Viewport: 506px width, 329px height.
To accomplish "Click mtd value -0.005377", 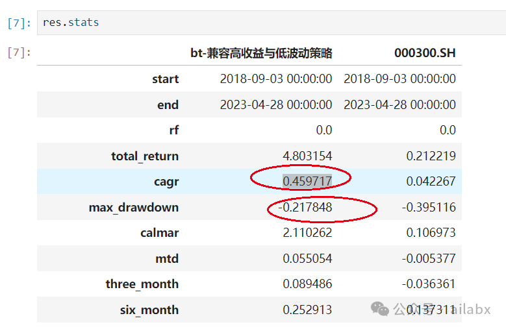I will tap(429, 258).
